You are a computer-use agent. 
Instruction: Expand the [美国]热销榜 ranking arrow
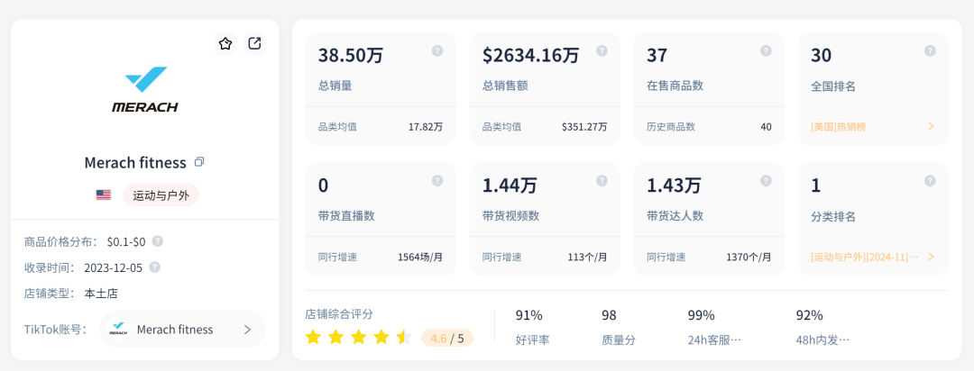click(931, 127)
